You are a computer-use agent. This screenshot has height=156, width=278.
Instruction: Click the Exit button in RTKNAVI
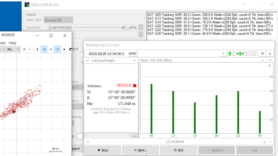pyautogui.click(x=254, y=150)
